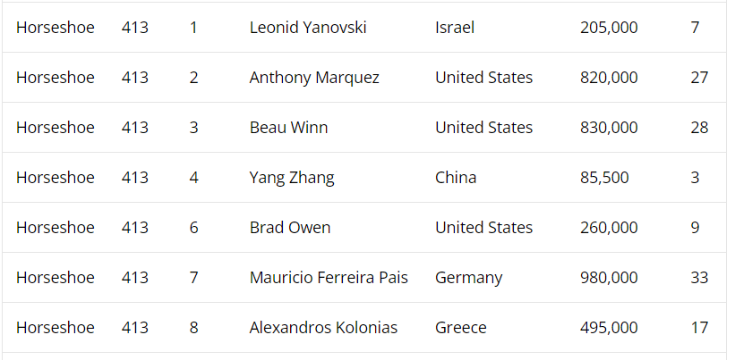Click chip count 830,000
735x360 pixels.
point(609,128)
